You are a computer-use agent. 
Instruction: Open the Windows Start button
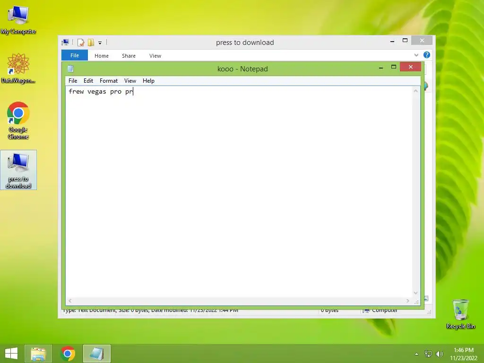11,354
